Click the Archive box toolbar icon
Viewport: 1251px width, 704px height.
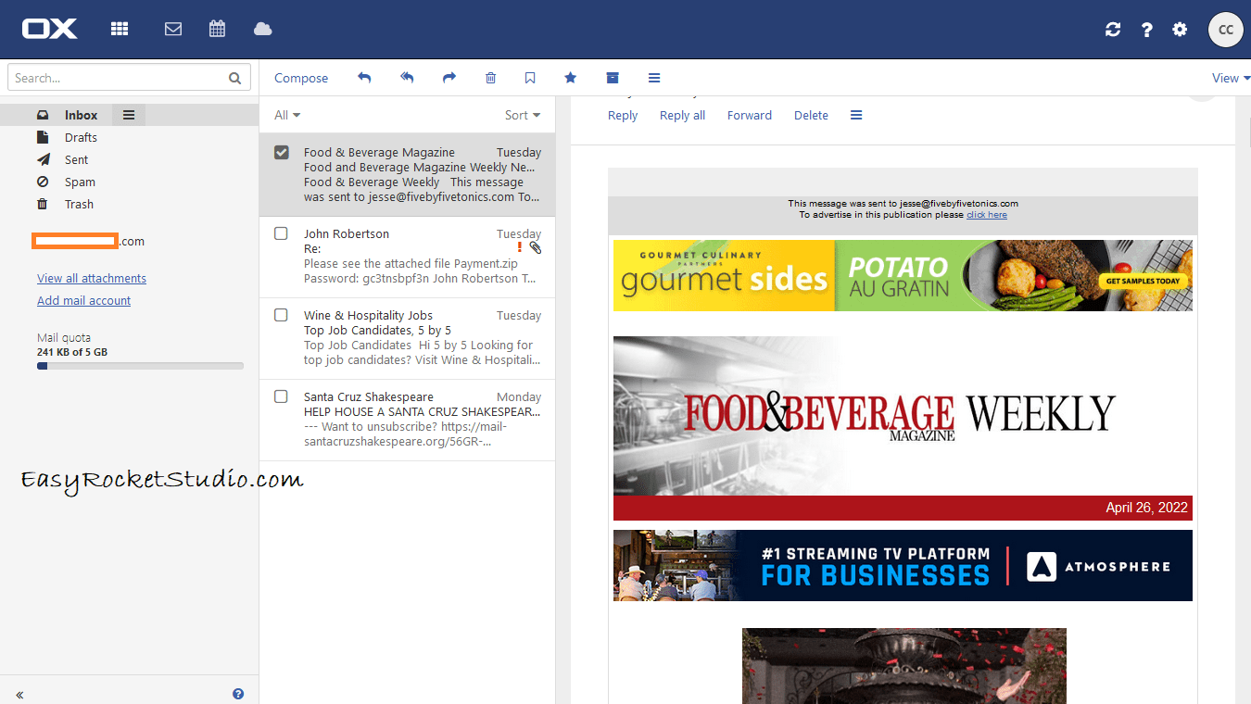coord(613,78)
